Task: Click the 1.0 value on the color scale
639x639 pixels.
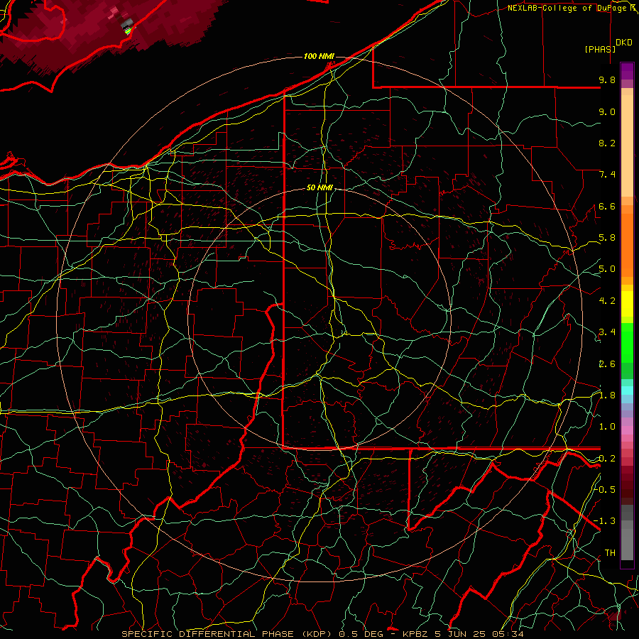Action: pos(607,427)
